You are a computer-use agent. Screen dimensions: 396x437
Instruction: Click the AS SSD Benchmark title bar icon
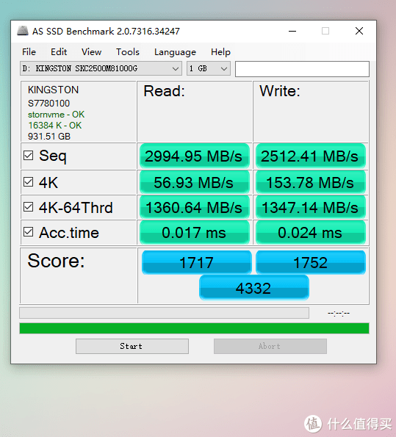[23, 31]
